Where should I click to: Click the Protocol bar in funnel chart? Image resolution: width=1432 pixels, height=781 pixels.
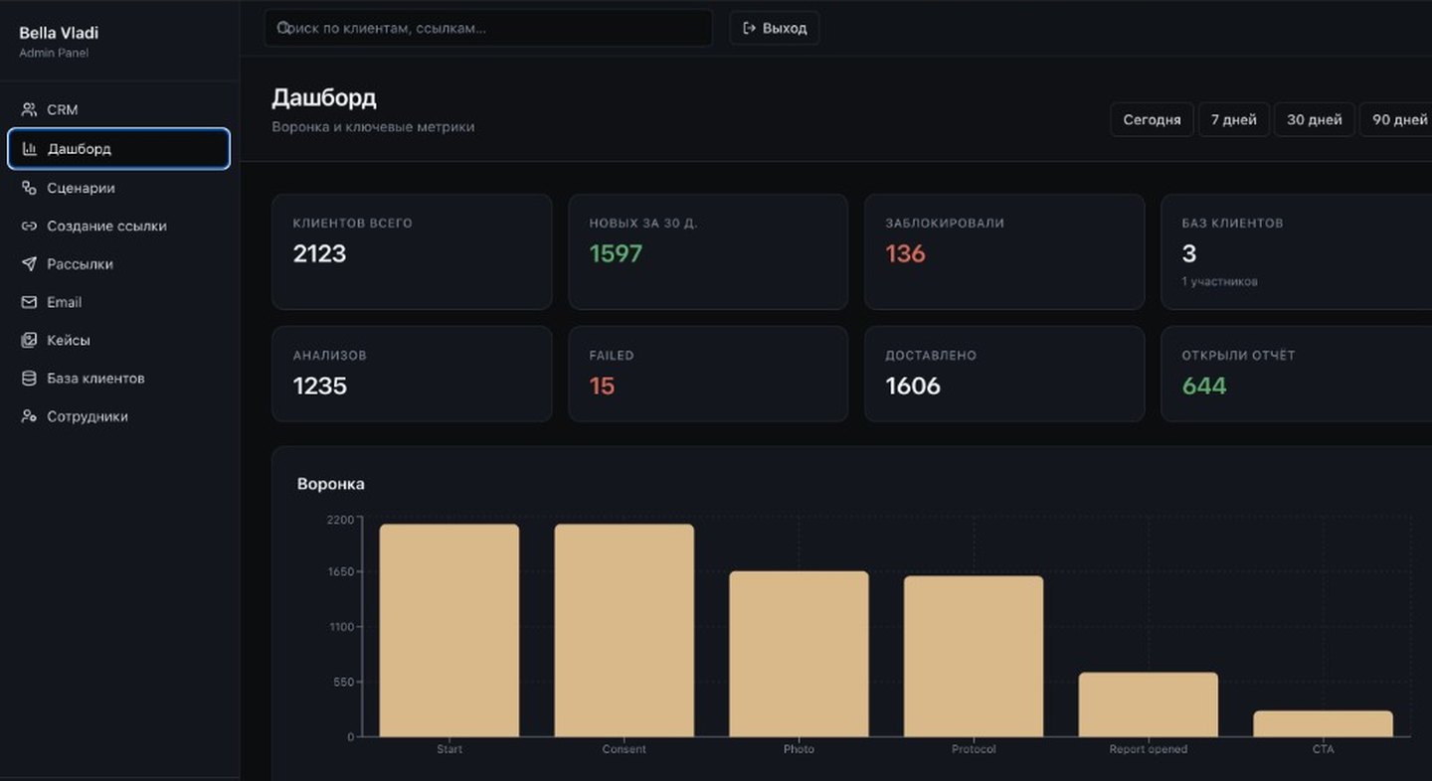tap(974, 656)
